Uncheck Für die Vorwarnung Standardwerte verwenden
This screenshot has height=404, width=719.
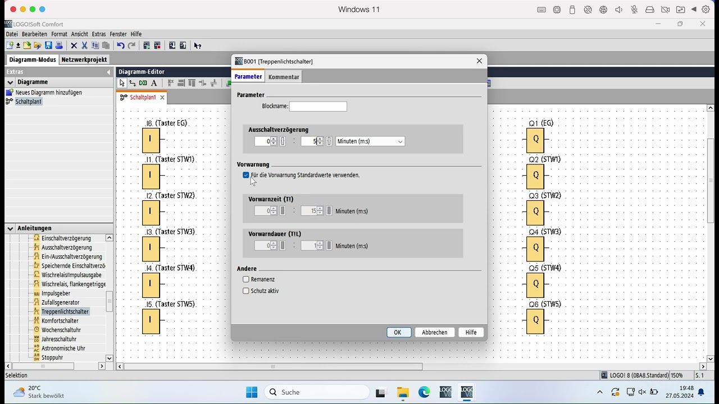click(x=246, y=175)
